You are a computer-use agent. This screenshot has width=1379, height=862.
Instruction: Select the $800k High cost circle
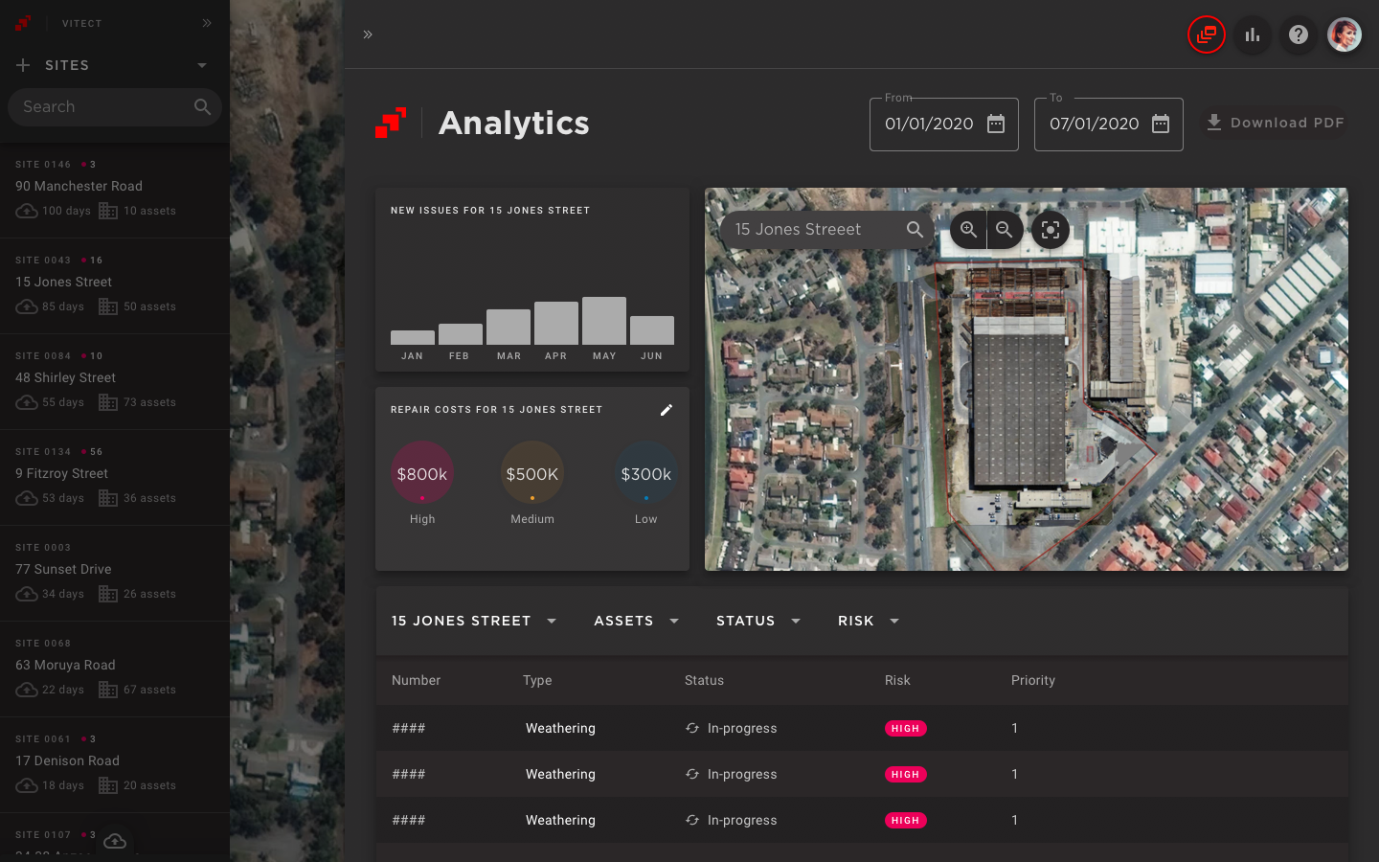[422, 473]
